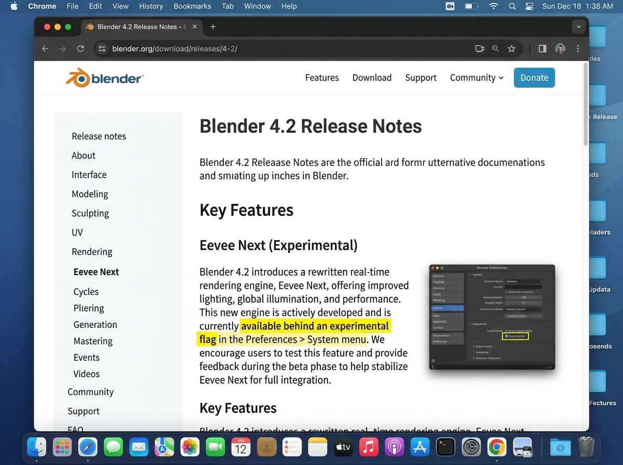Launch Music from the dock
The image size is (623, 465).
click(369, 447)
